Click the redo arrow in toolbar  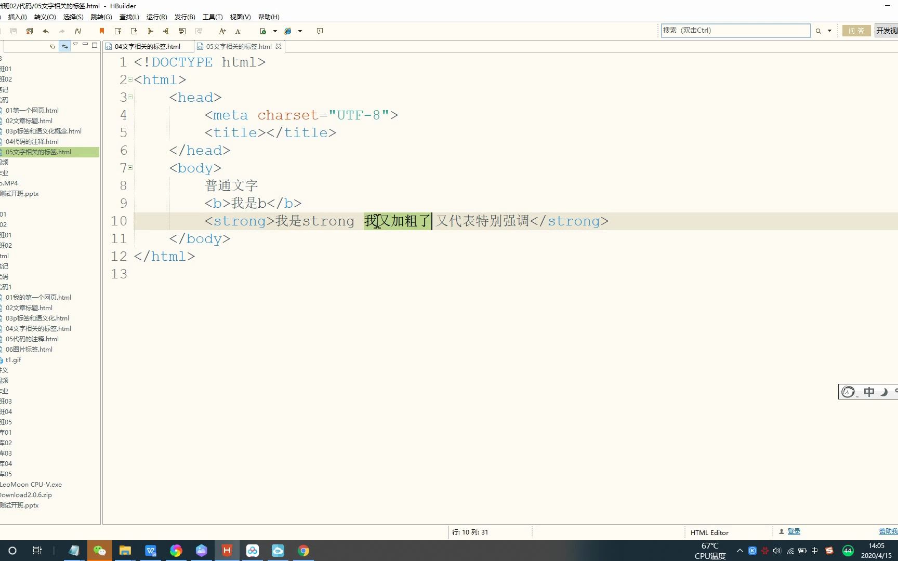[62, 31]
